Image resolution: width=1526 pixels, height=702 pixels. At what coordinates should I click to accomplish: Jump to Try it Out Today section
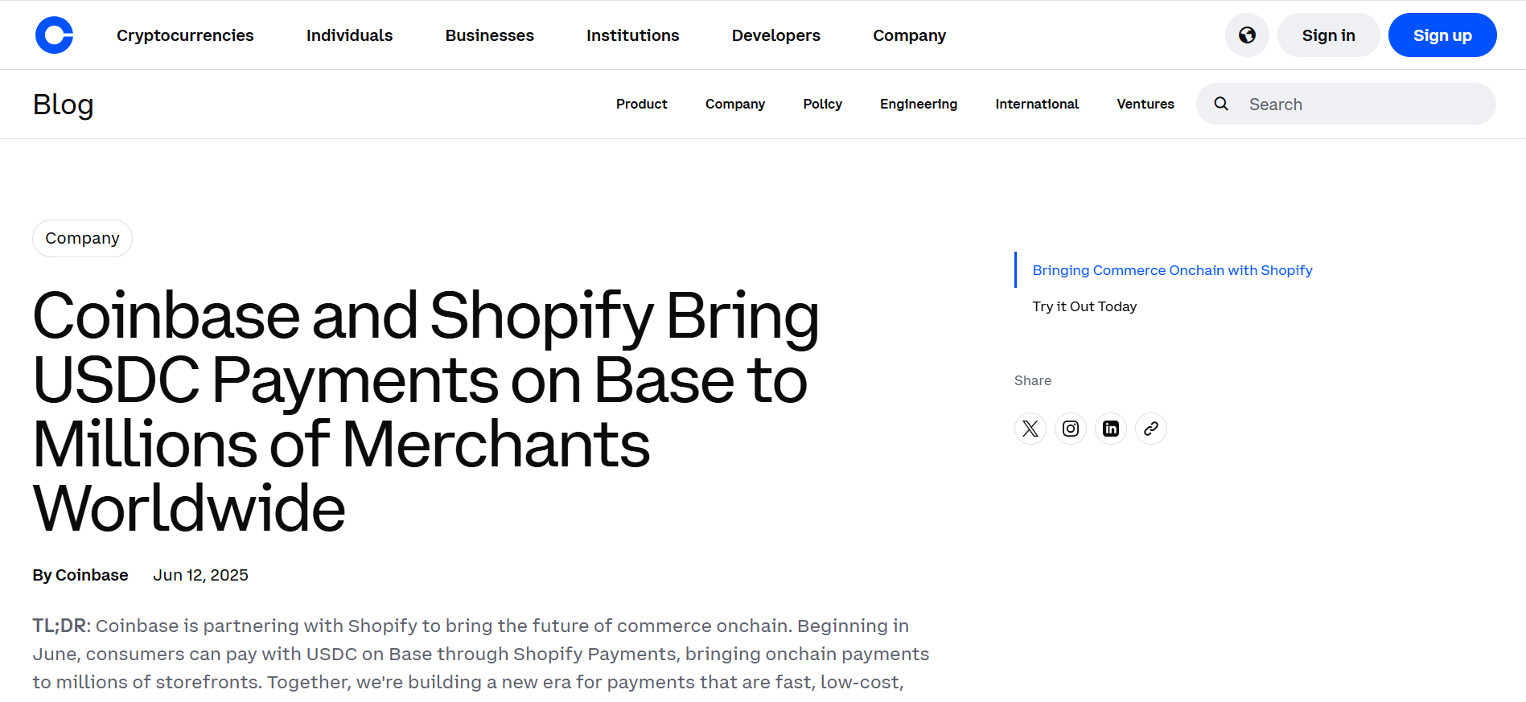1084,306
